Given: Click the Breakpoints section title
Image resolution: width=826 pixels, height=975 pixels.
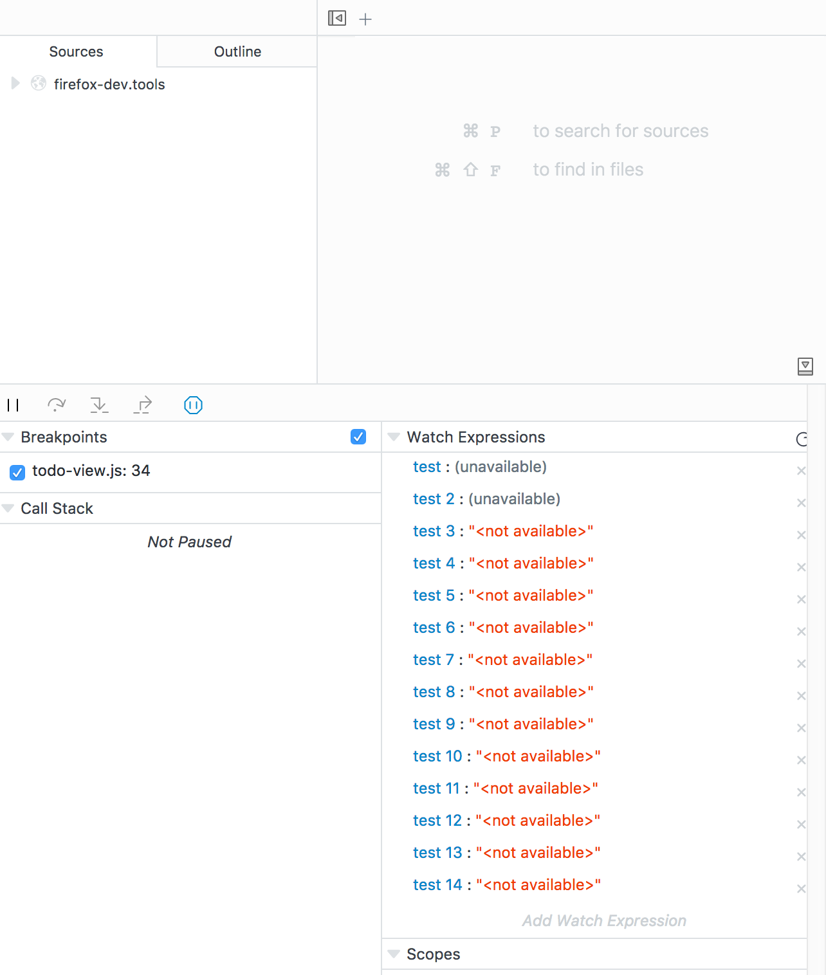Looking at the screenshot, I should [x=64, y=437].
